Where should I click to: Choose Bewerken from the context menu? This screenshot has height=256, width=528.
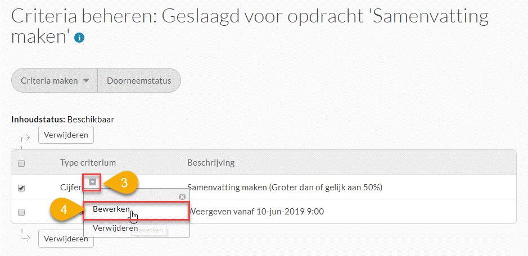111,209
